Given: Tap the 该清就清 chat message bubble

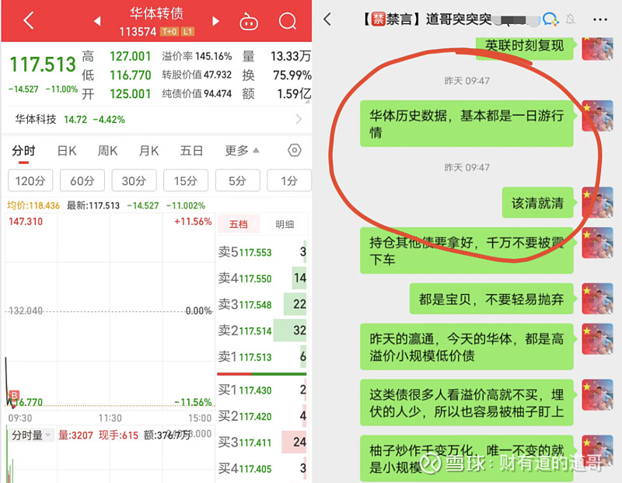Looking at the screenshot, I should coord(537,202).
